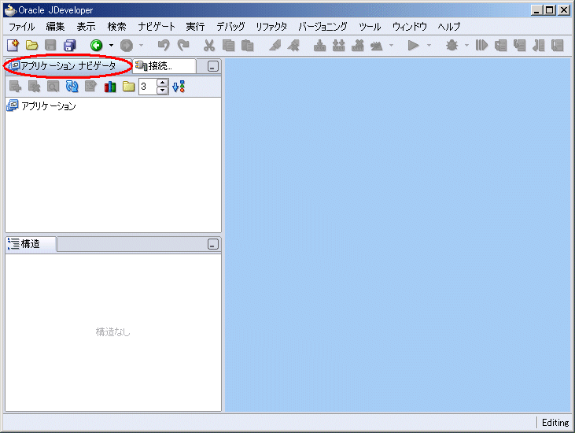Click the Rebuild double-arrow icon
The width and height of the screenshot is (575, 433).
click(338, 46)
